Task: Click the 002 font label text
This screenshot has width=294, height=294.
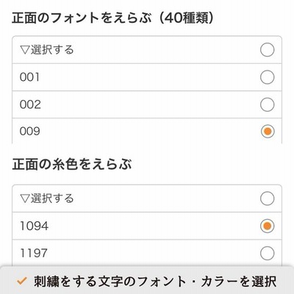Action: [30, 105]
